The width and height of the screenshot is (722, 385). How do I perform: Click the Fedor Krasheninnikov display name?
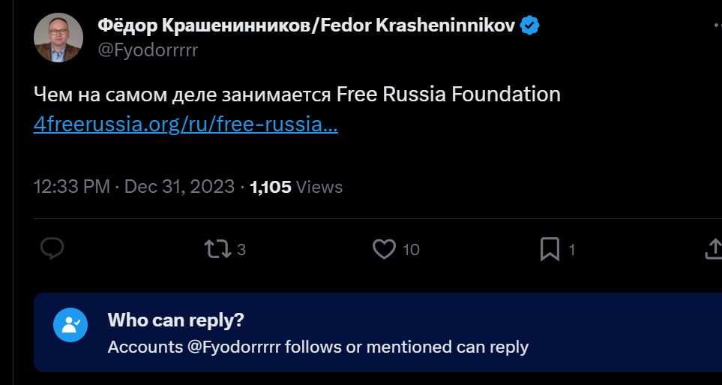point(306,26)
